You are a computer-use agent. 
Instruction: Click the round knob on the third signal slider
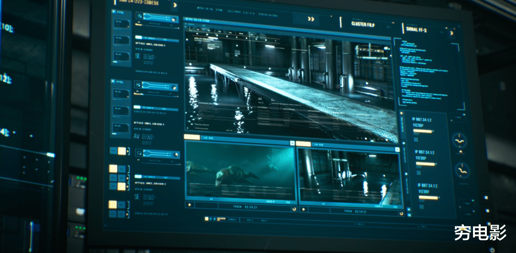pyautogui.click(x=176, y=154)
